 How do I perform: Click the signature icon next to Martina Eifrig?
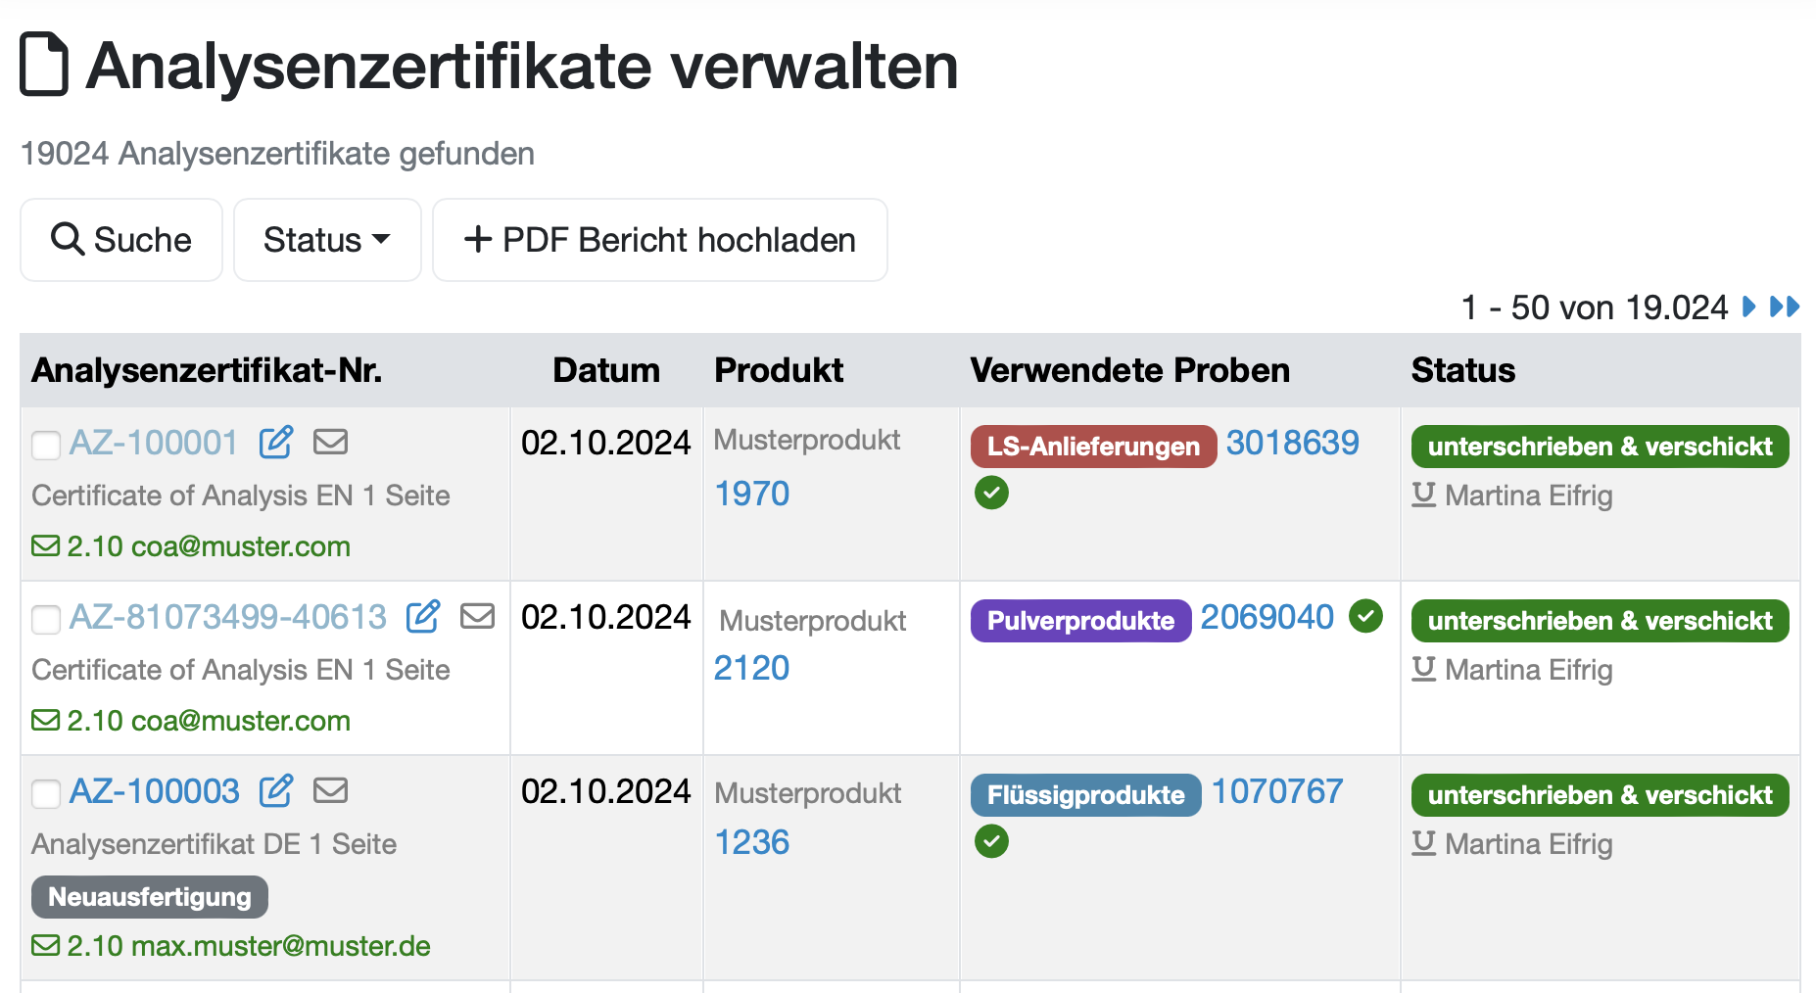[x=1422, y=496]
